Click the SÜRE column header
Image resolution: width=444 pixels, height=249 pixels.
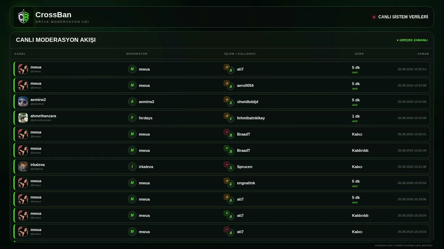(359, 54)
